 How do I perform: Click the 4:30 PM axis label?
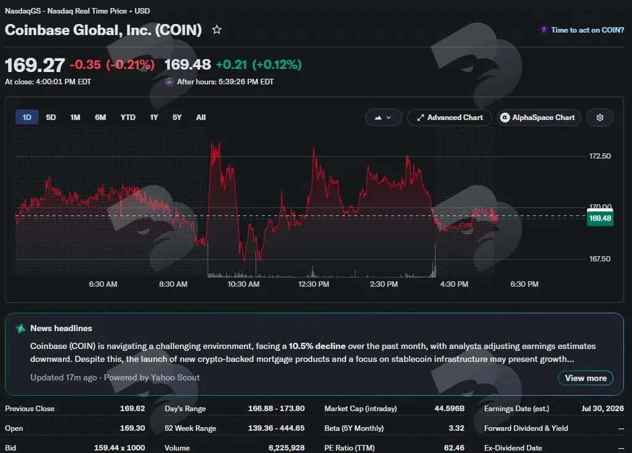[454, 284]
